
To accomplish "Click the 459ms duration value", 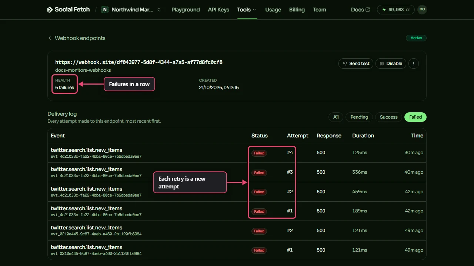I will (x=360, y=192).
